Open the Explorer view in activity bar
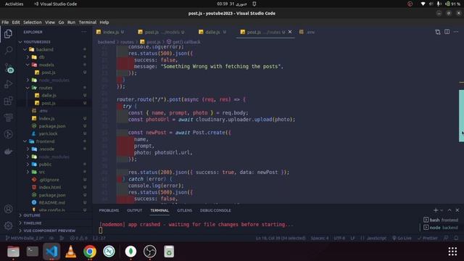This screenshot has height=261, width=464. [x=8, y=34]
